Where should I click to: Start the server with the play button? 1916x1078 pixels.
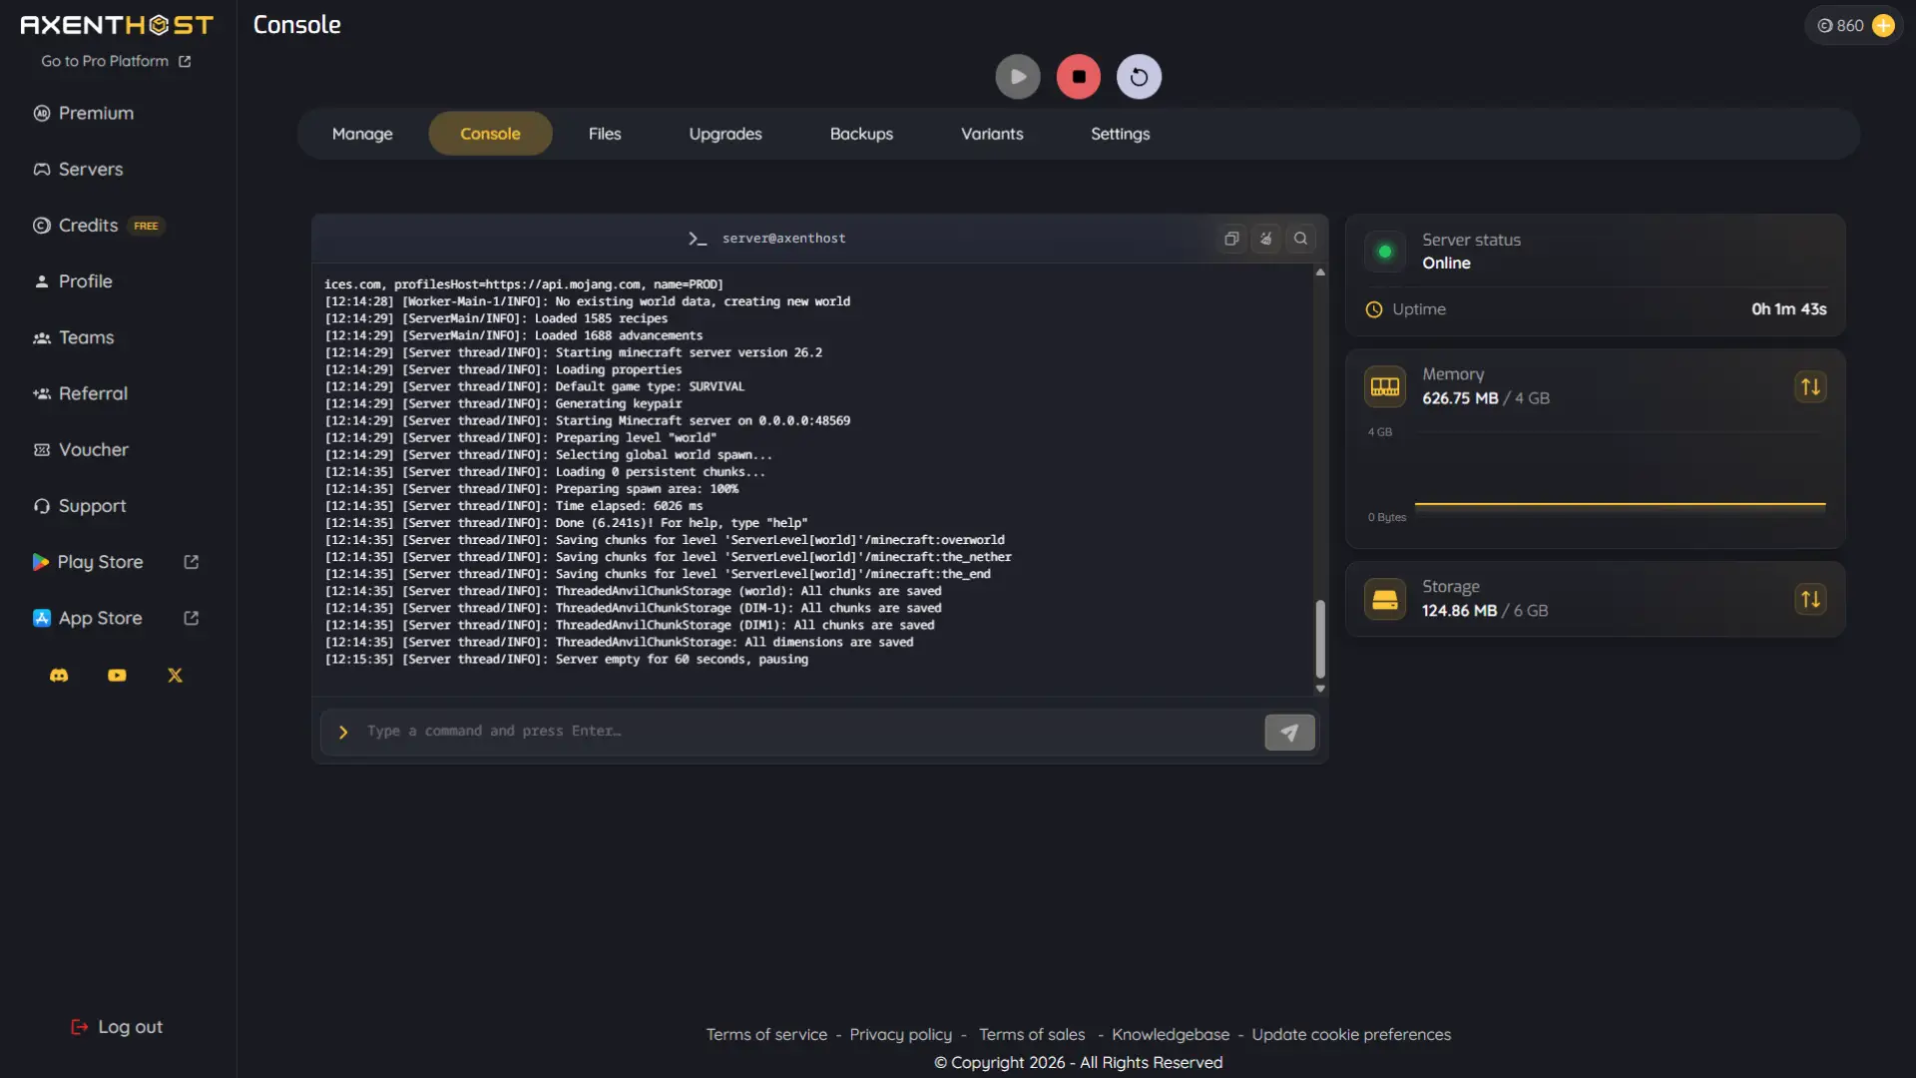click(1017, 77)
